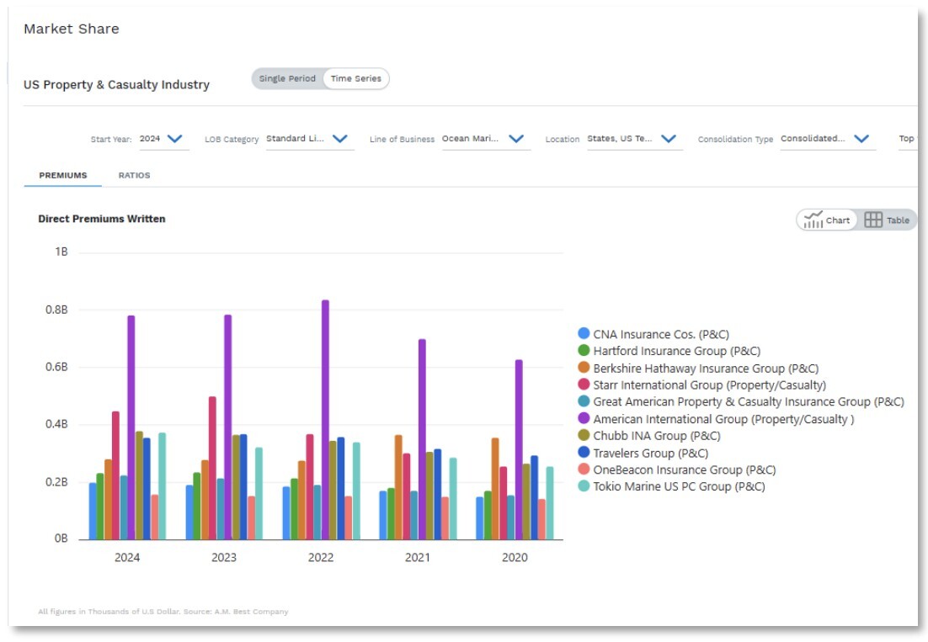
Task: Select the Time Series option
Action: (x=355, y=79)
